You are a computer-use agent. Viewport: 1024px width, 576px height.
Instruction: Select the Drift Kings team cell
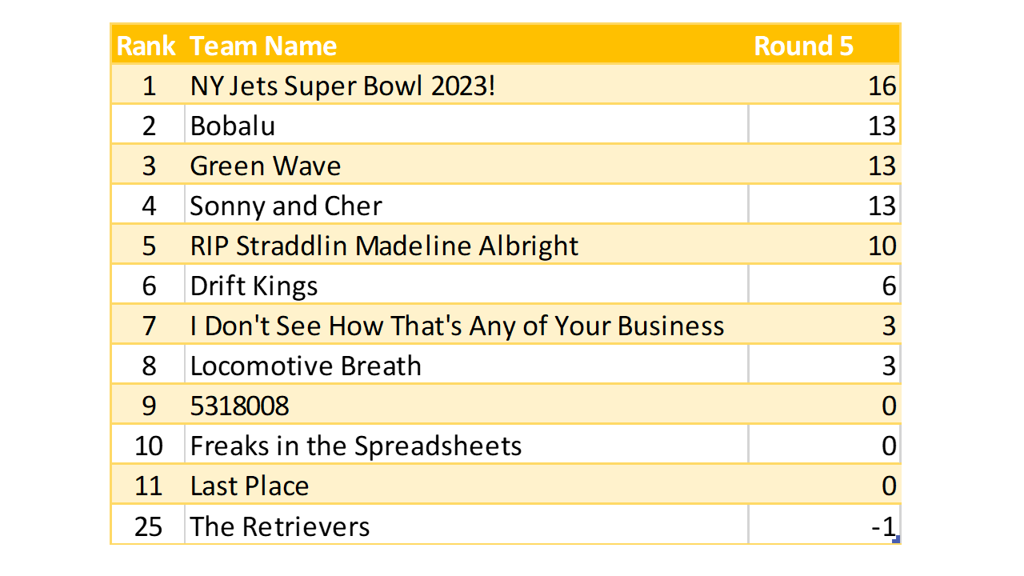tap(254, 286)
